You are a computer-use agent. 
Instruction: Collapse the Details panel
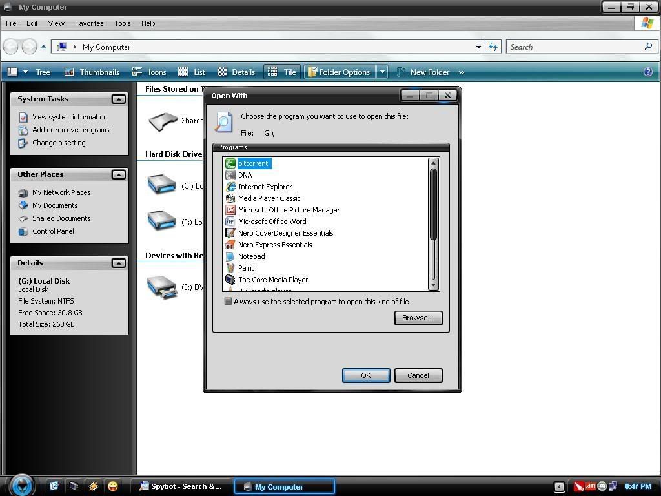click(x=119, y=263)
